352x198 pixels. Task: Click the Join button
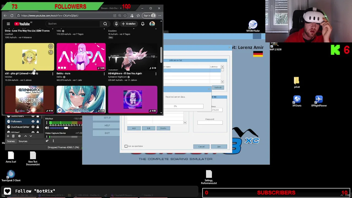(x=219, y=147)
